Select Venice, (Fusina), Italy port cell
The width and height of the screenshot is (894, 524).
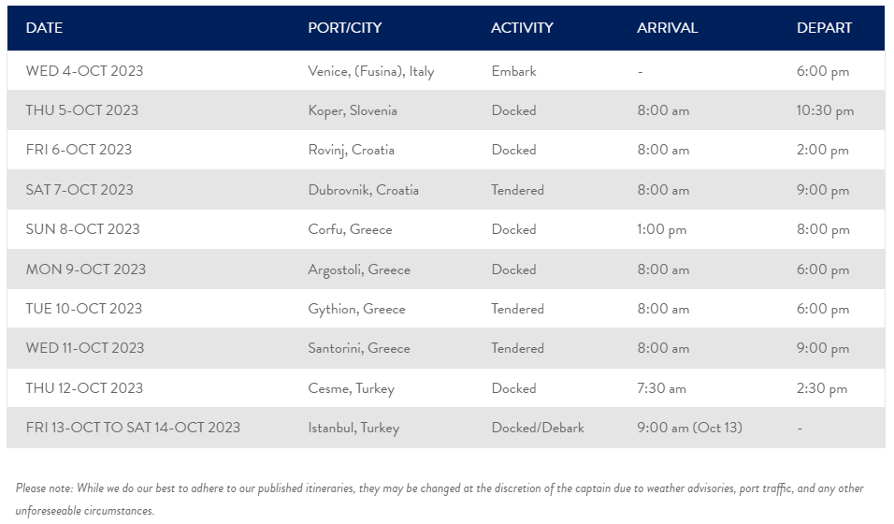[x=371, y=71]
